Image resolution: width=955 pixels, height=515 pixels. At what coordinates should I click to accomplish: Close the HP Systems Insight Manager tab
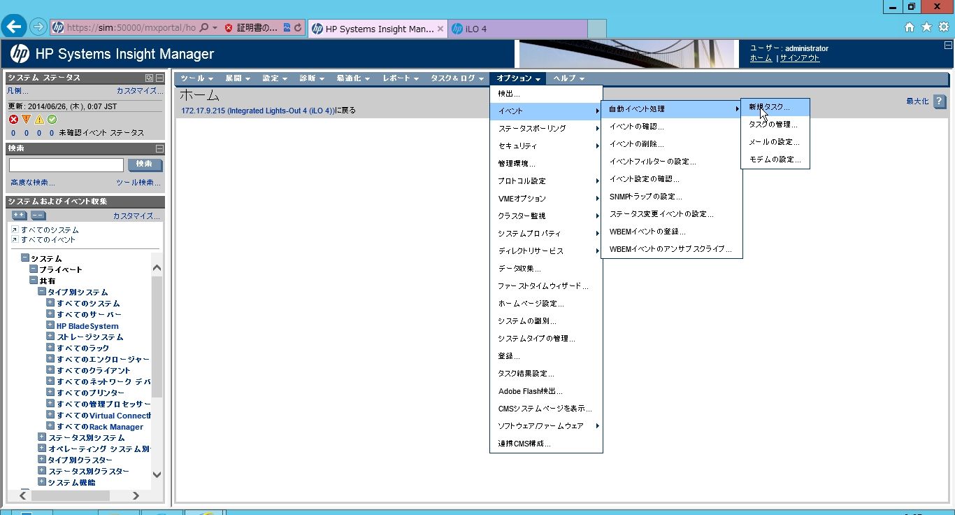(440, 29)
